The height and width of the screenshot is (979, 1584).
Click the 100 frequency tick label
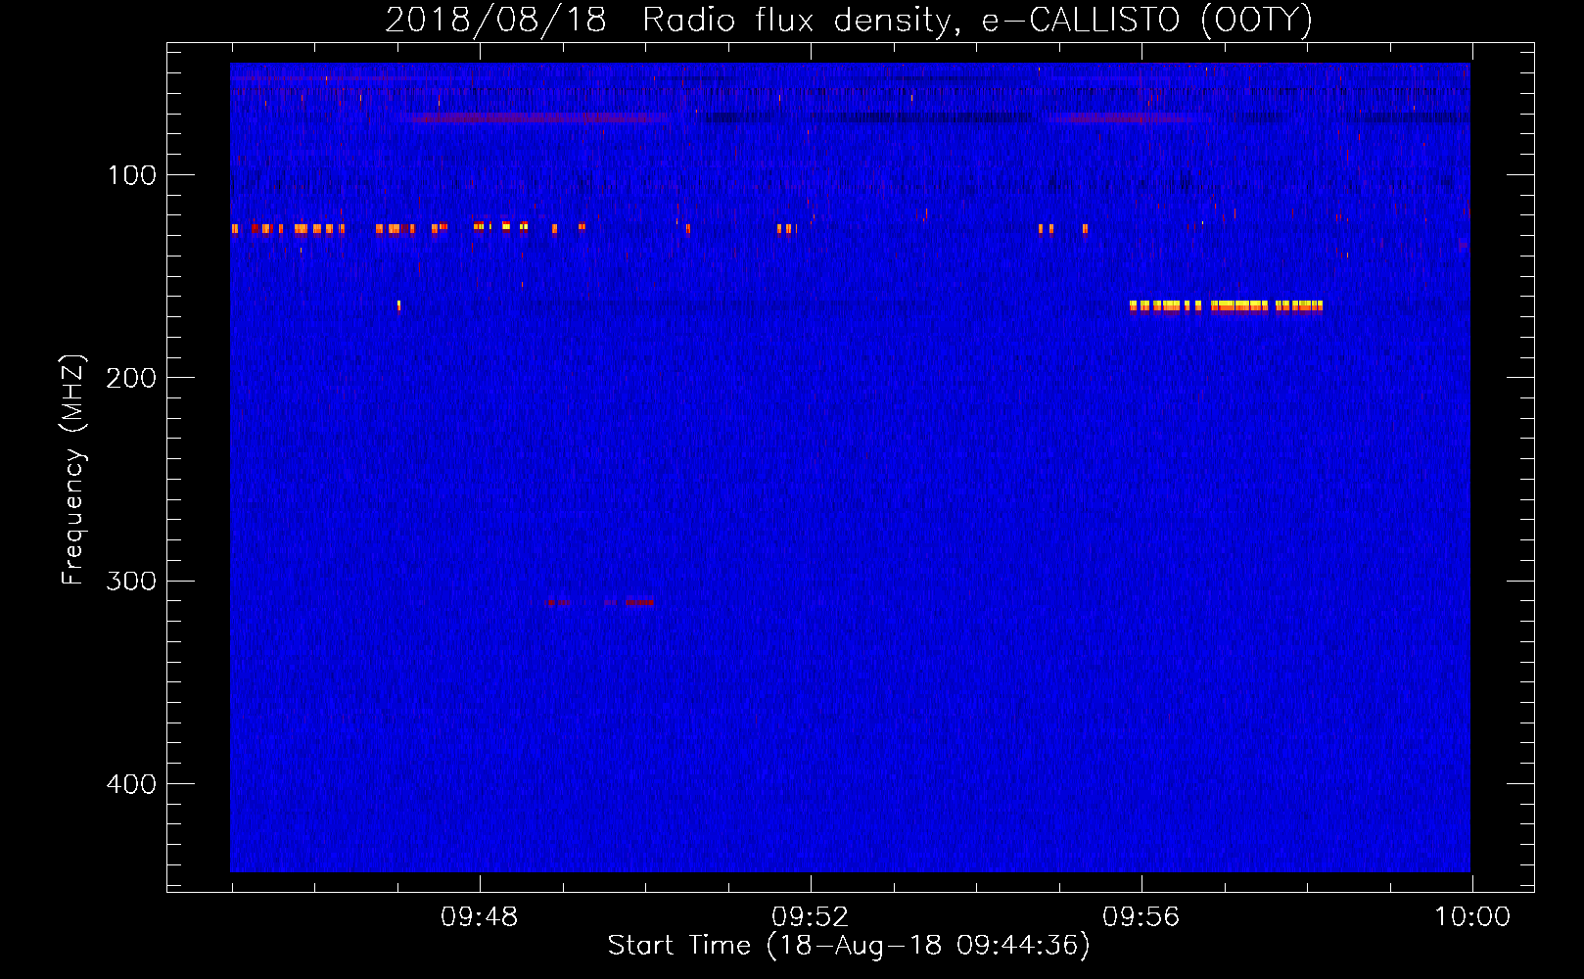coord(131,175)
